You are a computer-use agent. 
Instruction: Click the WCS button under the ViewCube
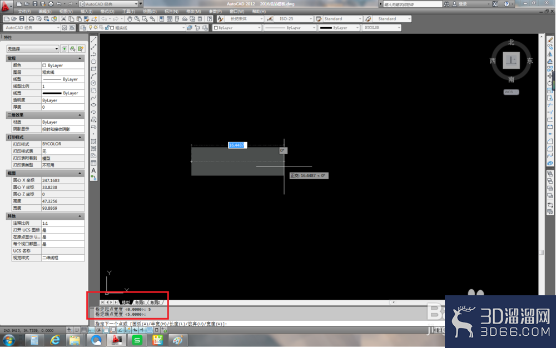[511, 92]
